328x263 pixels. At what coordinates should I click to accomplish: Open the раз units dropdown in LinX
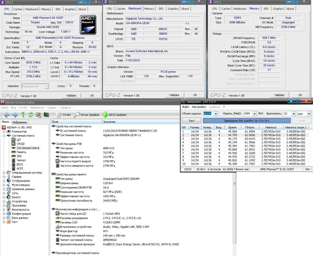[309, 114]
